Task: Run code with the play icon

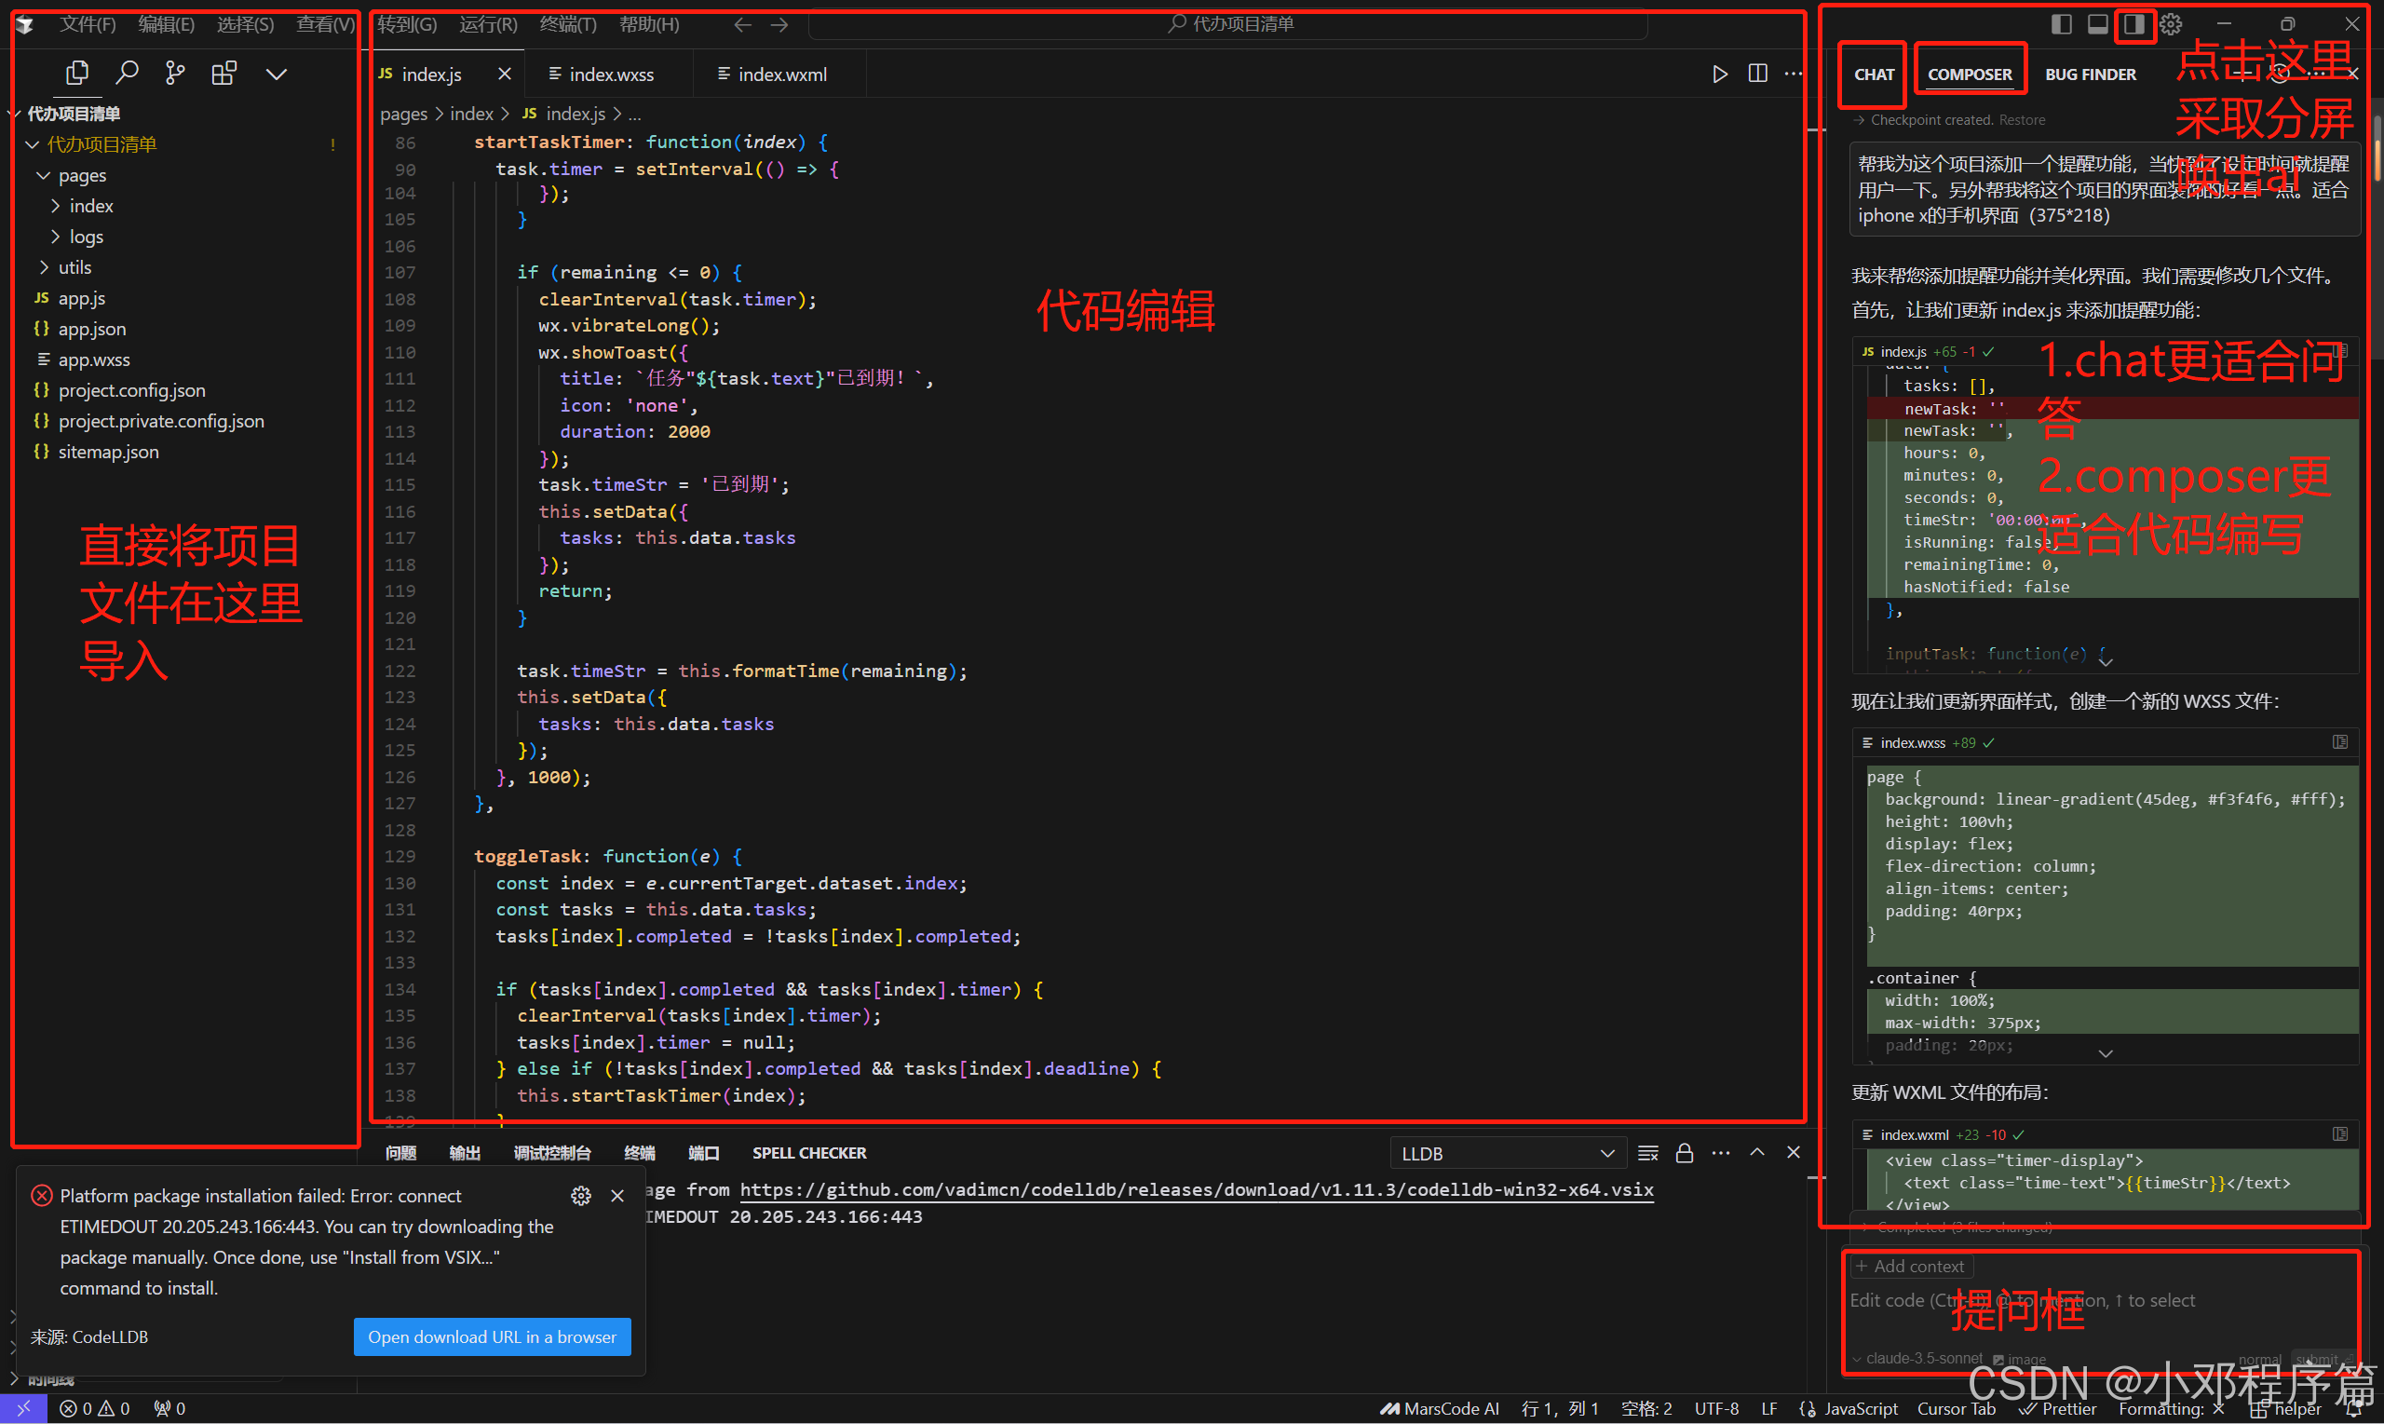Action: coord(1719,74)
